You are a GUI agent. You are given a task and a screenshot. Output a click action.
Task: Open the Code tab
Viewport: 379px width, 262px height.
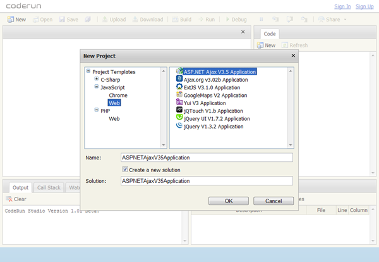[x=270, y=34]
